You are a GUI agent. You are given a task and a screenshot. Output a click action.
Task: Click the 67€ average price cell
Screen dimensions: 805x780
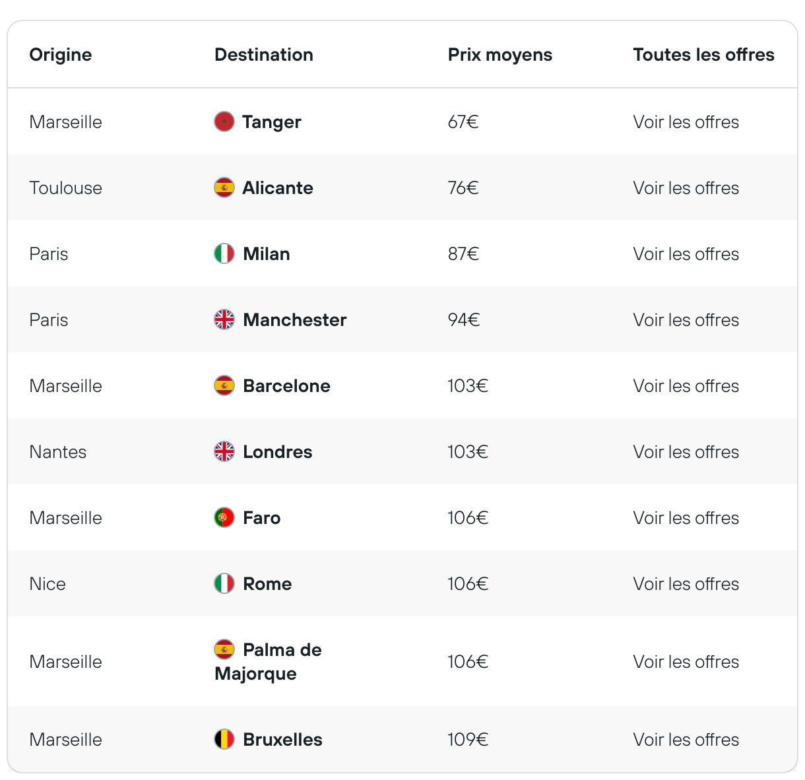point(463,122)
